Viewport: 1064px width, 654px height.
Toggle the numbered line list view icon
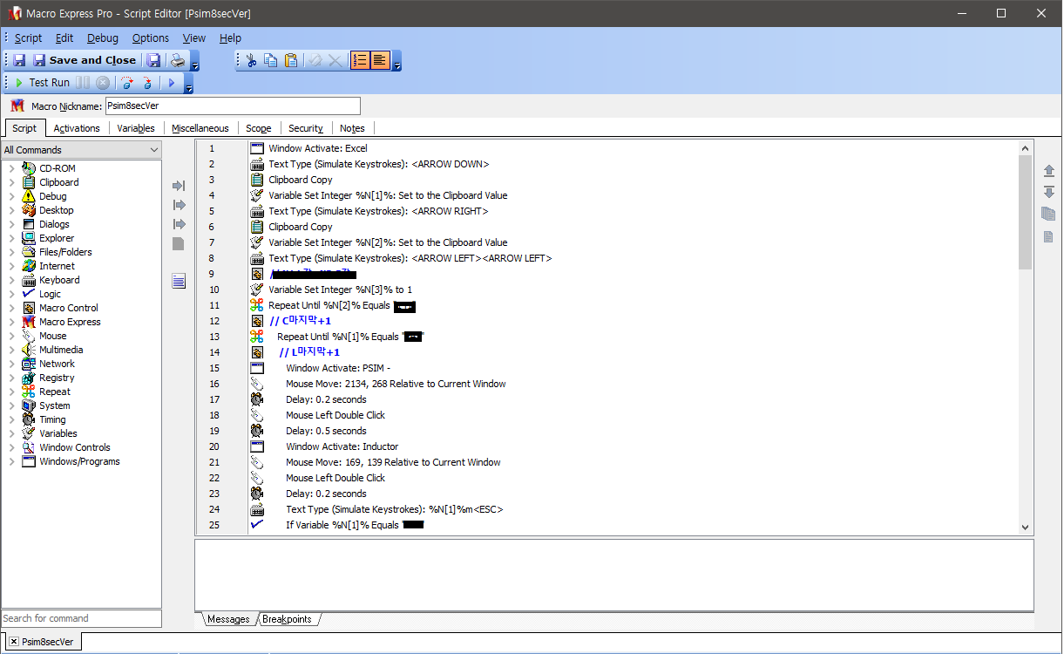click(360, 60)
